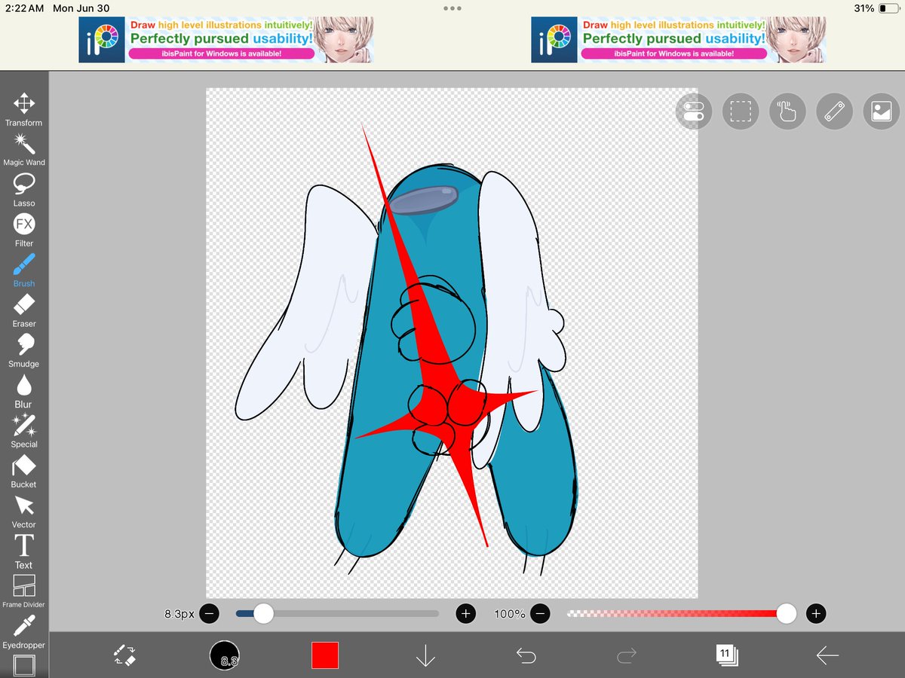Image resolution: width=905 pixels, height=678 pixels.
Task: Undo the last stroke
Action: click(526, 655)
